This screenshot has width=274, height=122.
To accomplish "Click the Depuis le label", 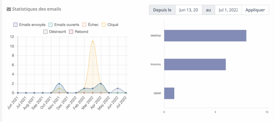I will coord(162,10).
